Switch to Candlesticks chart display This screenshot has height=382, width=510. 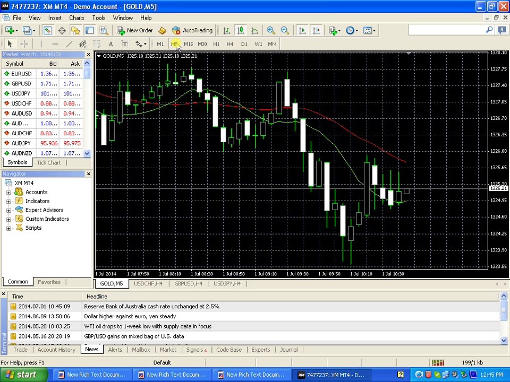click(240, 30)
